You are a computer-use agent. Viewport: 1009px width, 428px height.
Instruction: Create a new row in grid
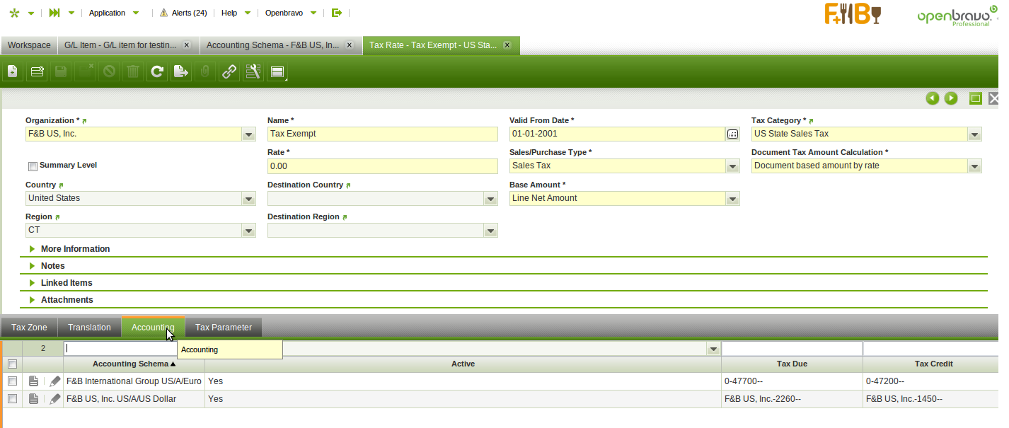[37, 71]
